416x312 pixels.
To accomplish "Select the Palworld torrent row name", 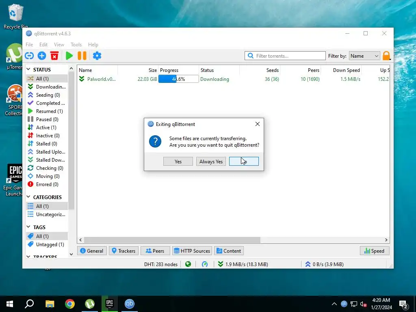I will tap(101, 79).
